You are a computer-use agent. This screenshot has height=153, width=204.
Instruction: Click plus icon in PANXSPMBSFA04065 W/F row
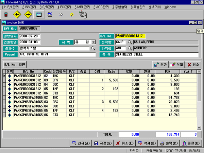(x=10, y=111)
